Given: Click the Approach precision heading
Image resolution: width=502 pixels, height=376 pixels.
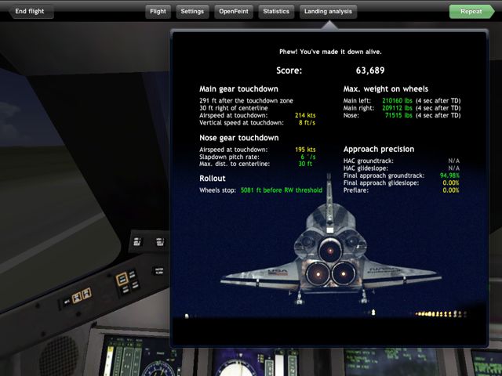Looking at the screenshot, I should point(379,150).
